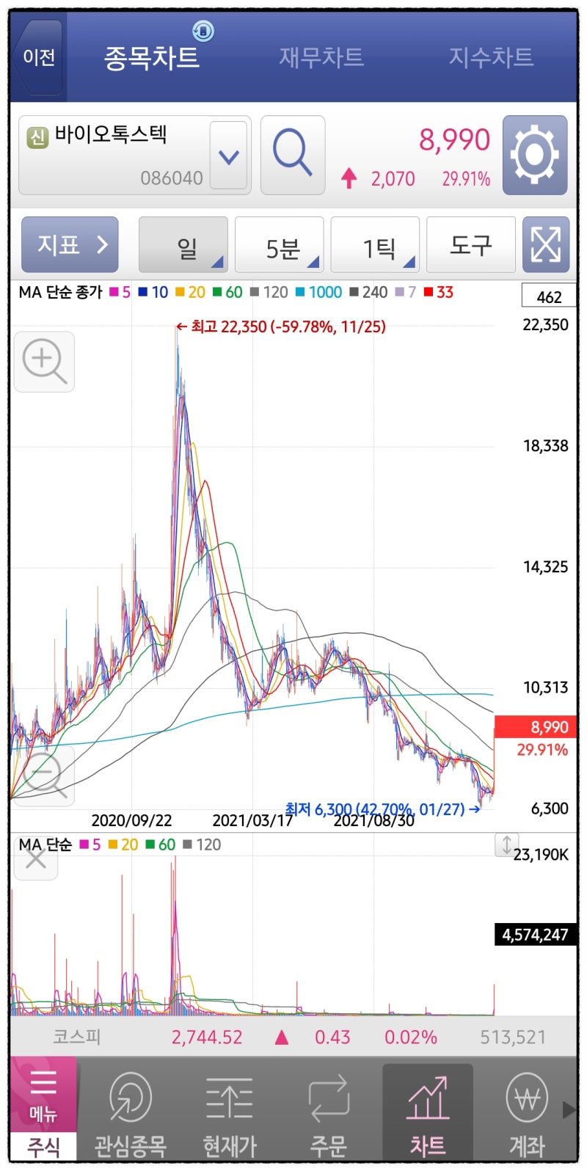Open 현재가 current price screen
Viewport: 587px width, 1171px height.
click(x=230, y=1114)
